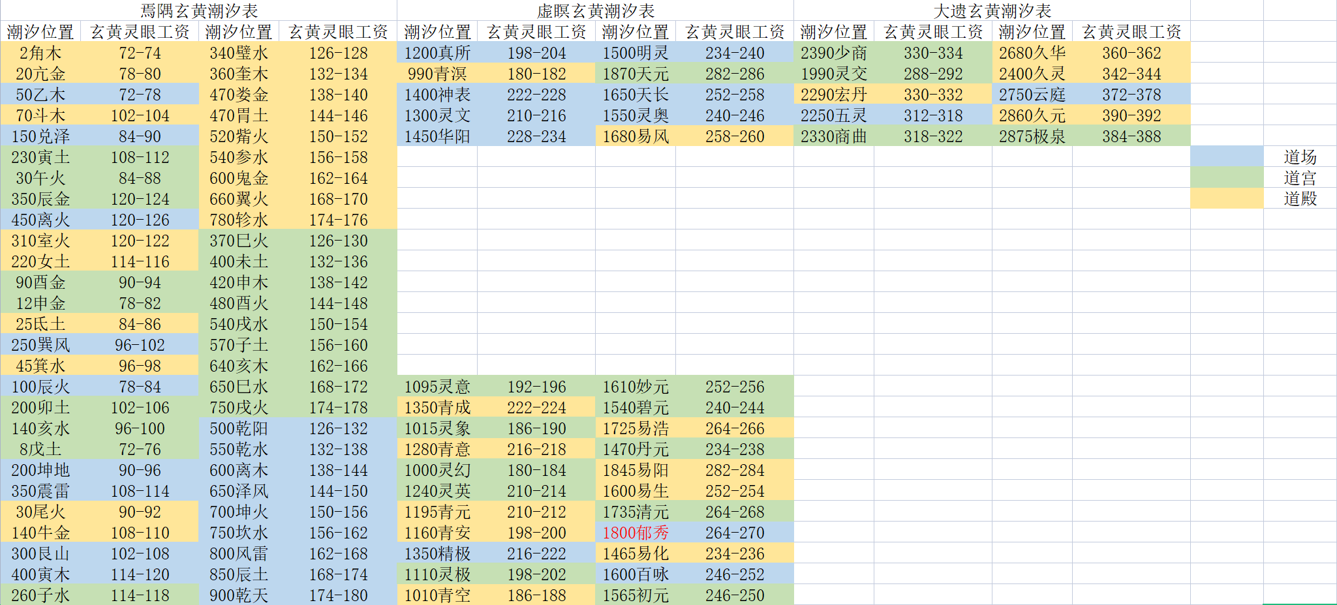
Task: Click wage cell 282-286
Action: (735, 73)
